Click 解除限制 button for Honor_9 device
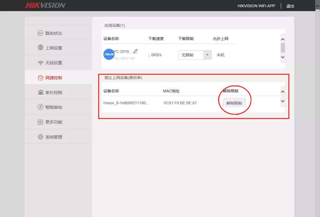This screenshot has height=217, width=320. (x=234, y=103)
